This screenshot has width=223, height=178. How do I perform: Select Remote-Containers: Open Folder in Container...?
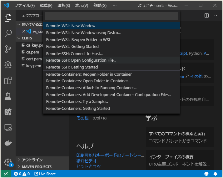[111, 81]
